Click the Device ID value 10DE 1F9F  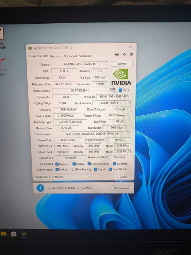114,97
